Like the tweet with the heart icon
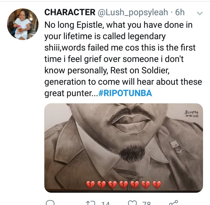 (132, 203)
